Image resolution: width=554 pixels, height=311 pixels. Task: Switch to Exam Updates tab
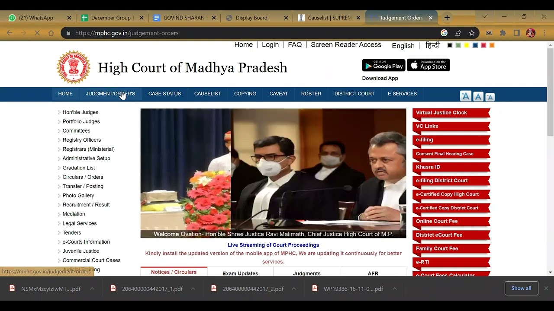[240, 273]
